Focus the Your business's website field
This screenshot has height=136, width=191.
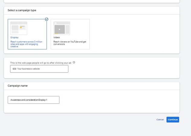click(x=39, y=69)
